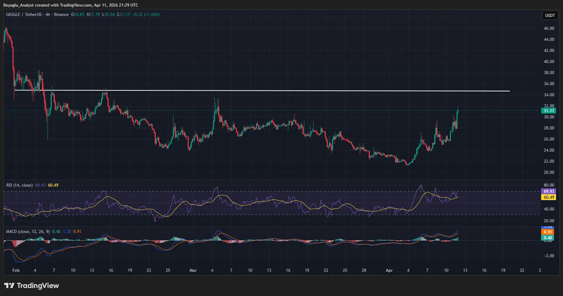Viewport: 563px width, 296px height.
Task: Click the purple 69.93 RSI axis tag
Action: (x=548, y=191)
